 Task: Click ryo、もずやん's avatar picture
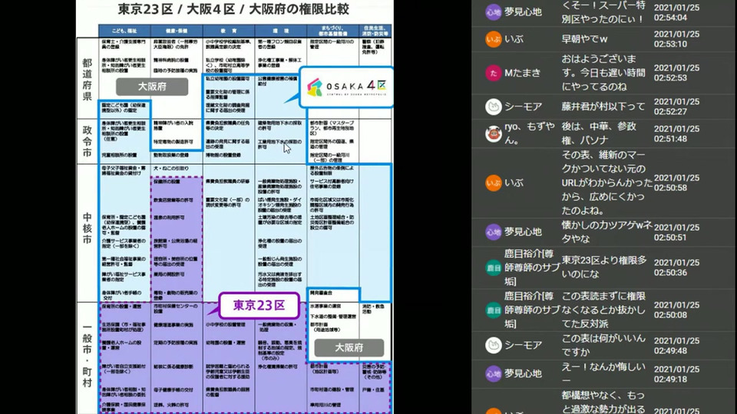(493, 133)
